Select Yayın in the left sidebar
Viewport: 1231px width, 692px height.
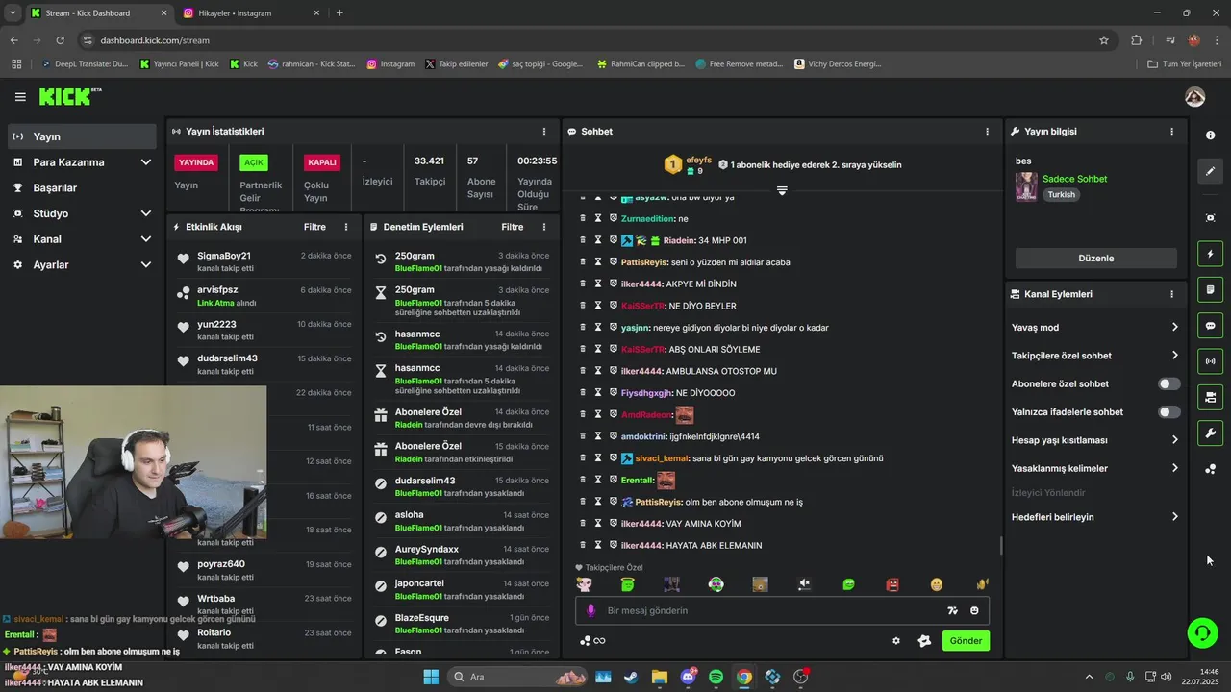point(82,136)
